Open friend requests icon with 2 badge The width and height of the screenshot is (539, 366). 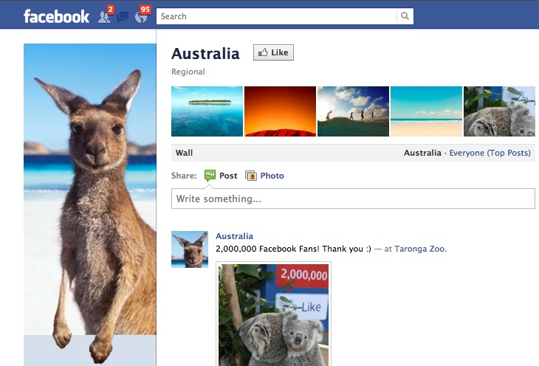point(105,15)
